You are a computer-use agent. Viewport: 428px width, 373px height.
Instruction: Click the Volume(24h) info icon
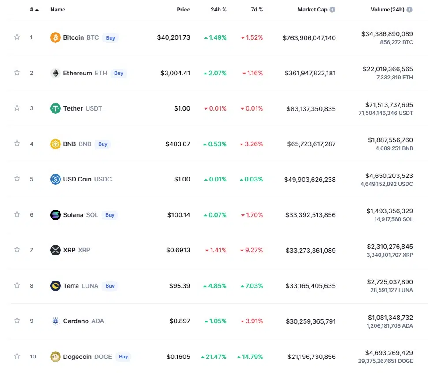[x=409, y=10]
